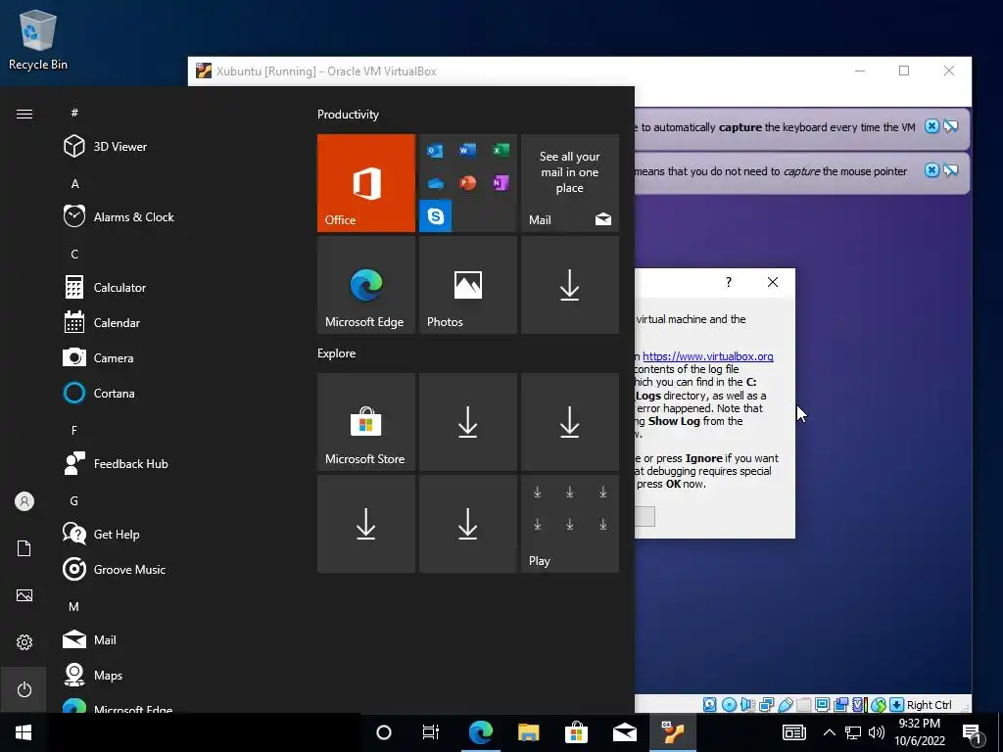Jump using the '#' letter header
Viewport: 1003px width, 752px height.
[x=74, y=113]
